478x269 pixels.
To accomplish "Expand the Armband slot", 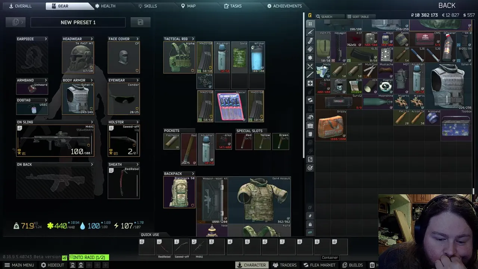I will pyautogui.click(x=46, y=80).
